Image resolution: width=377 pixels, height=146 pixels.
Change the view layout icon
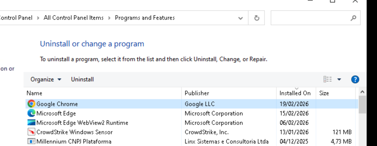coord(328,79)
